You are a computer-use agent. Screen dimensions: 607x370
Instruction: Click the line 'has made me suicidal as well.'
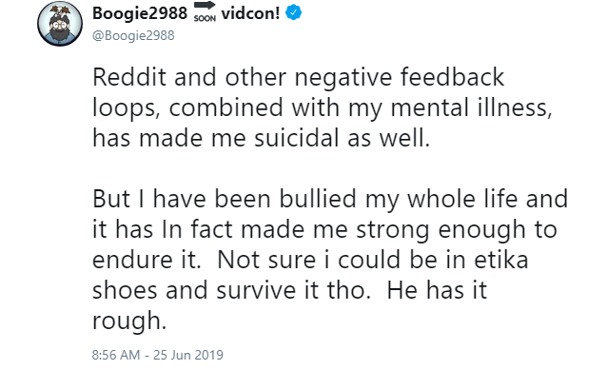(x=262, y=138)
